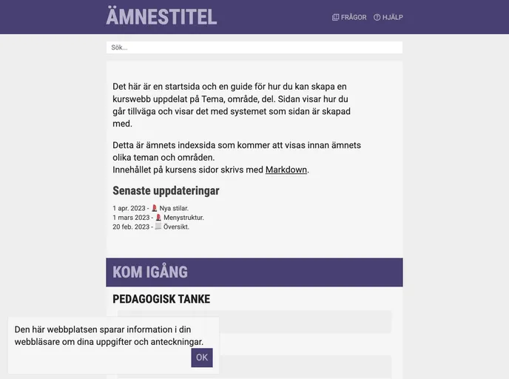509x379 pixels.
Task: Click the cookie notice text about webbläsare
Action: click(109, 335)
